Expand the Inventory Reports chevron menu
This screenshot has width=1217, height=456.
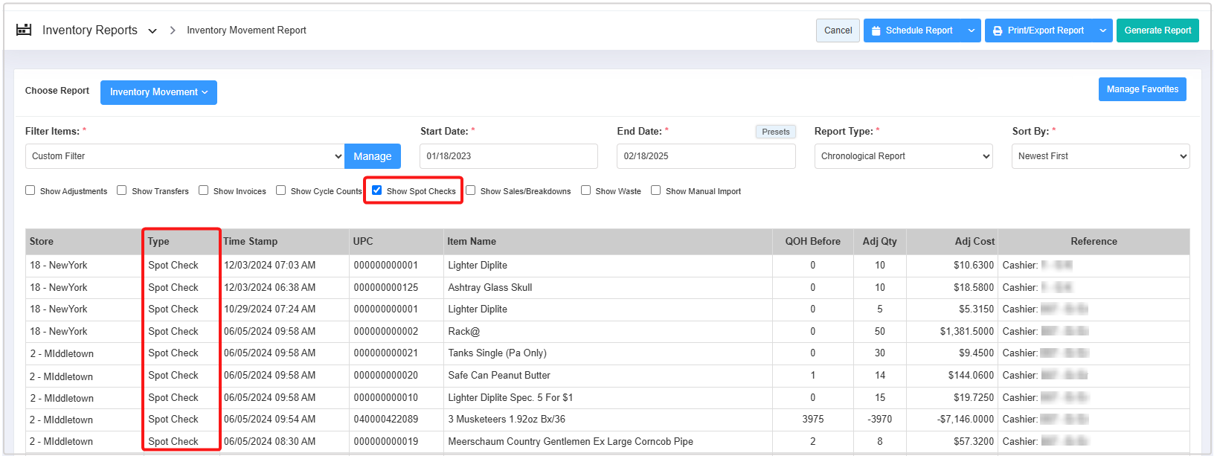click(x=152, y=31)
